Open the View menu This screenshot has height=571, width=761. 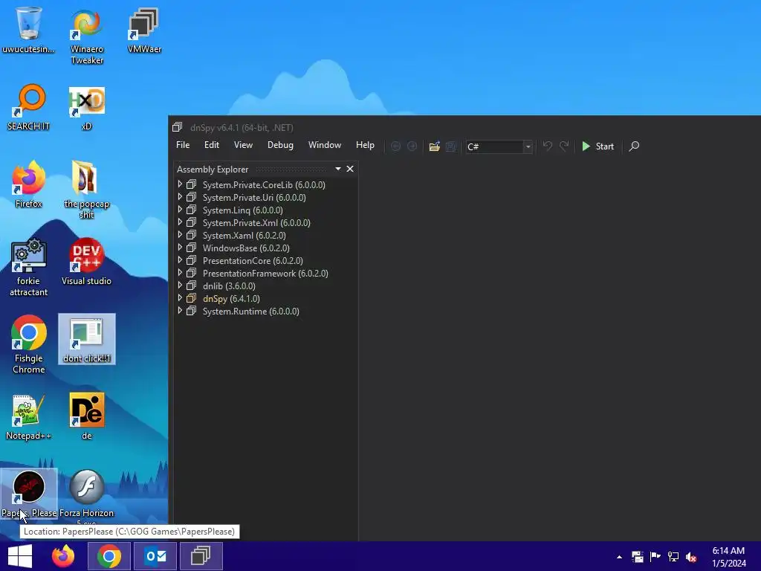click(243, 145)
